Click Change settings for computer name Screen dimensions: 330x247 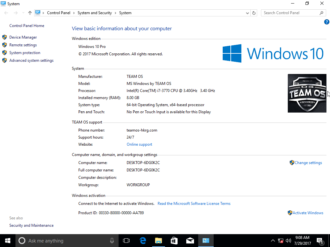tap(308, 163)
